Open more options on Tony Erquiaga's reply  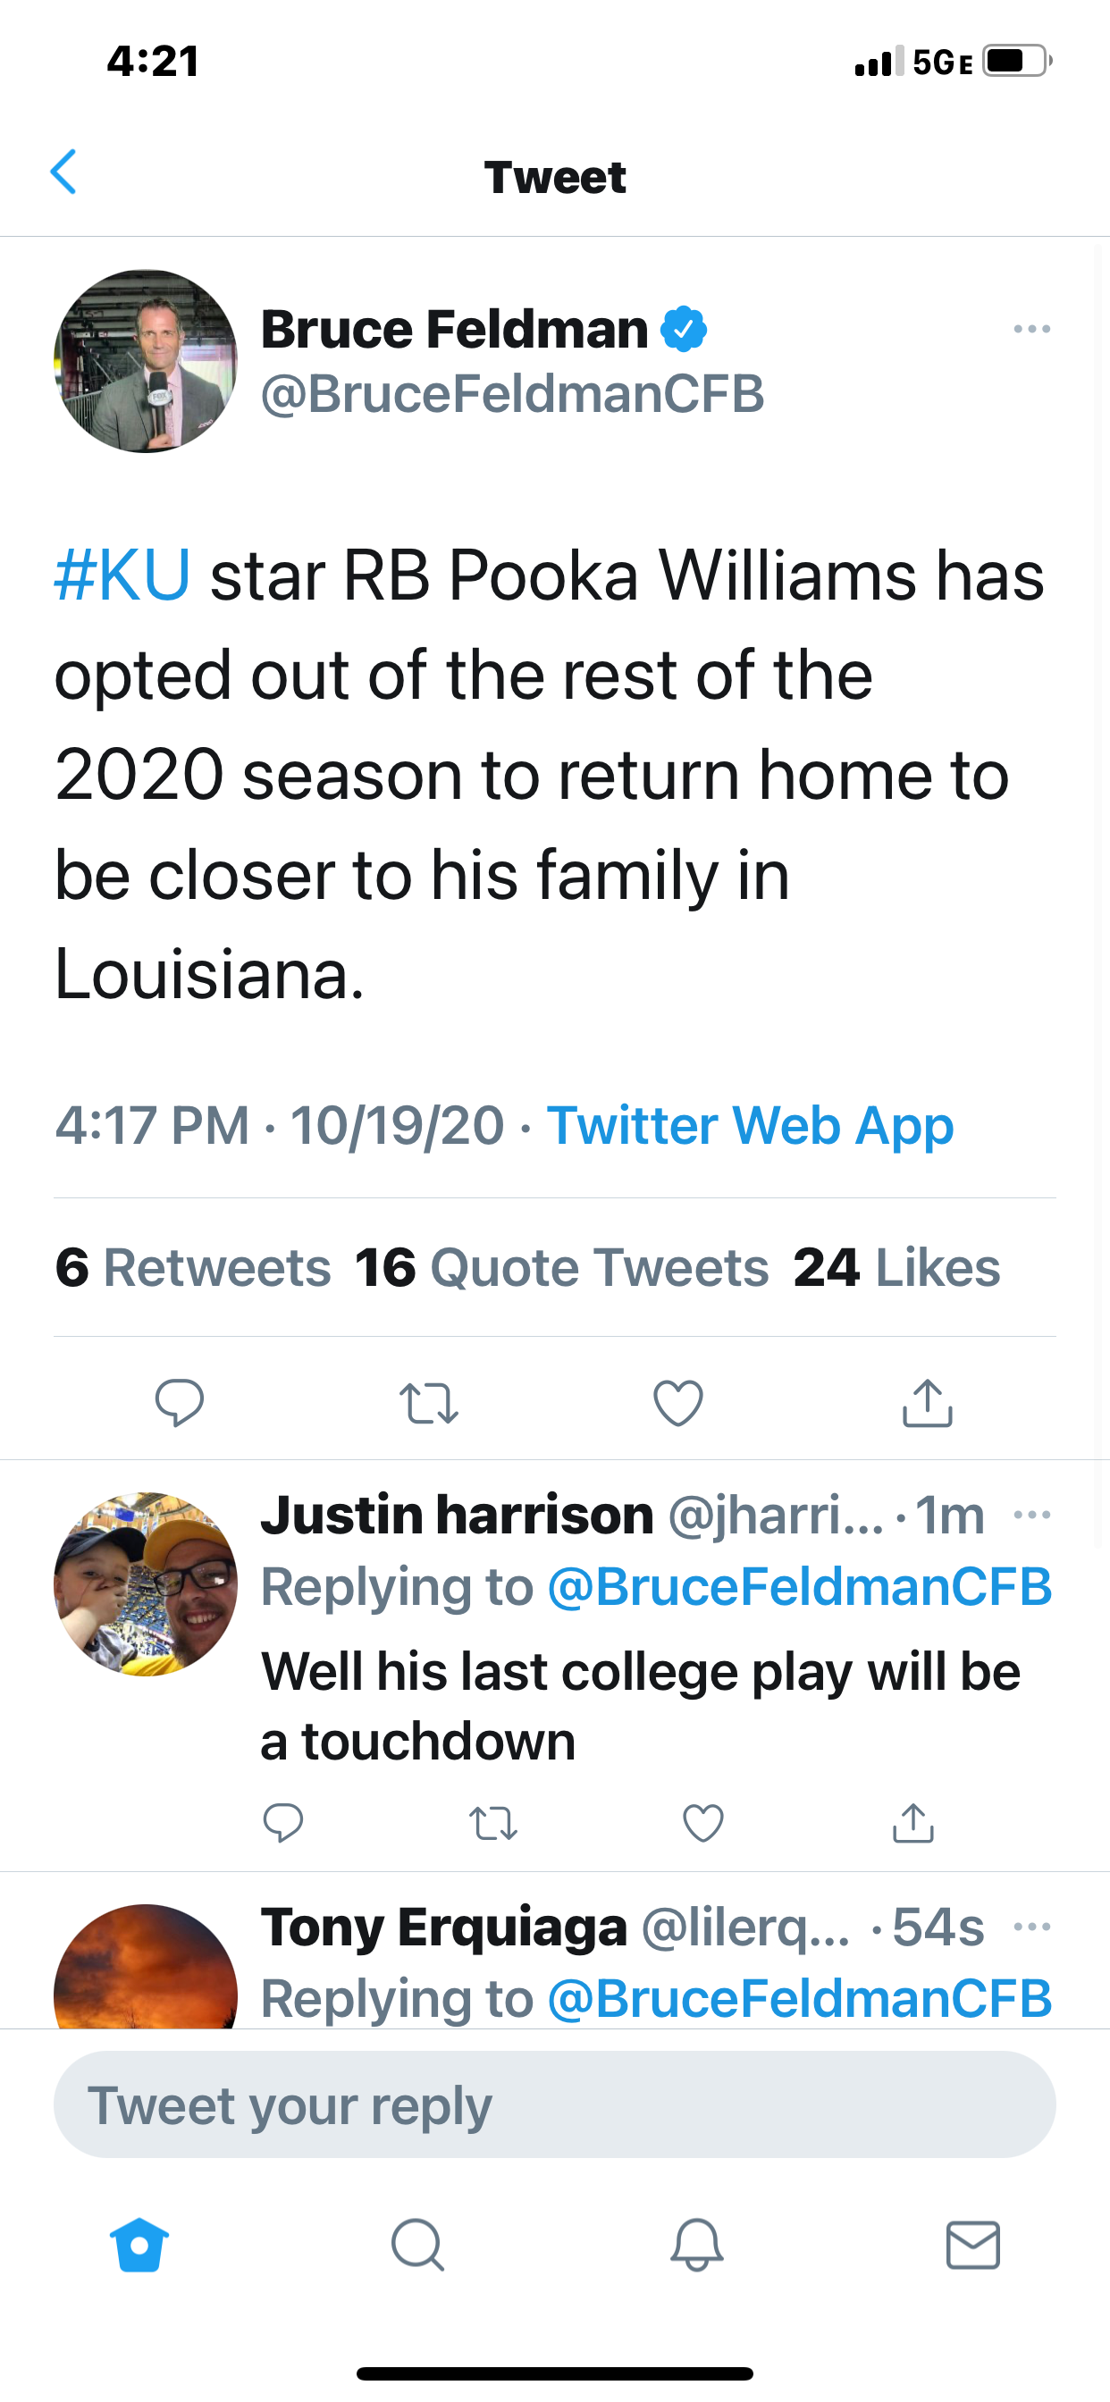1031,1927
